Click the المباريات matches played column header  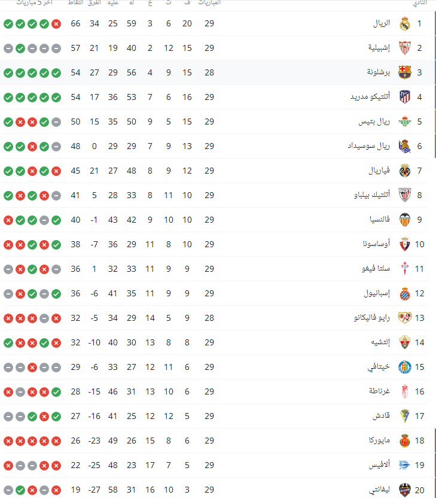pyautogui.click(x=209, y=4)
